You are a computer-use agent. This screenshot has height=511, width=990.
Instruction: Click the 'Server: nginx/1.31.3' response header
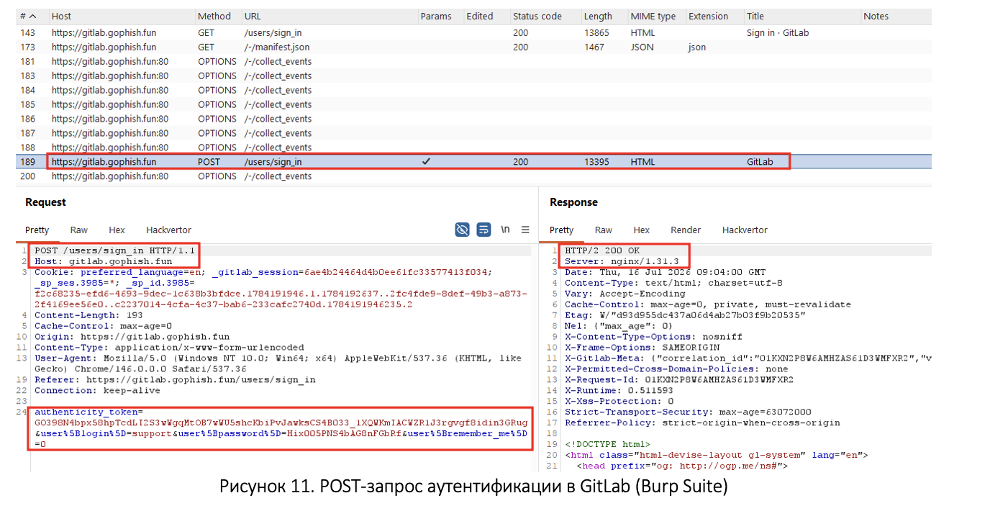click(622, 261)
